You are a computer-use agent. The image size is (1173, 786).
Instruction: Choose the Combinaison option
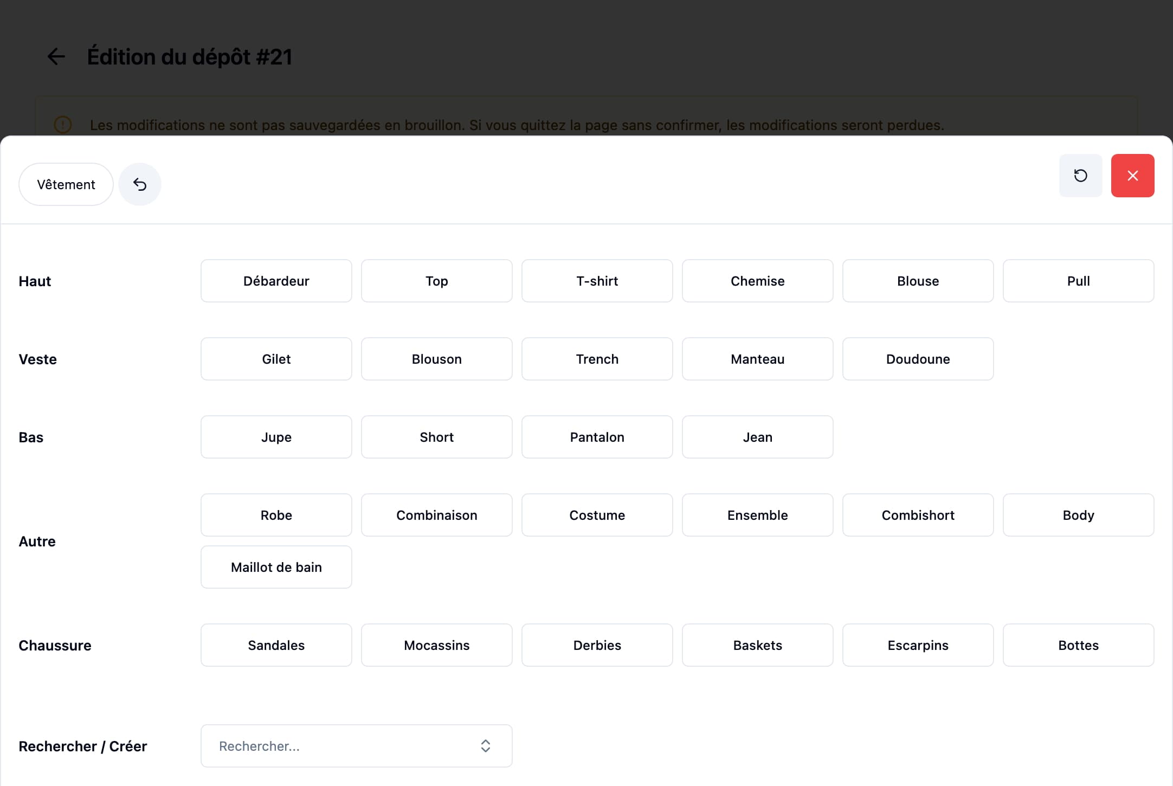(x=436, y=515)
